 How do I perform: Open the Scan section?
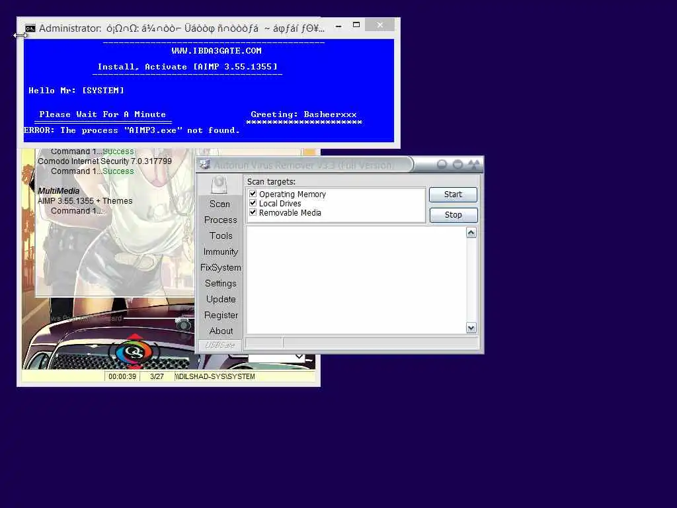click(x=219, y=204)
